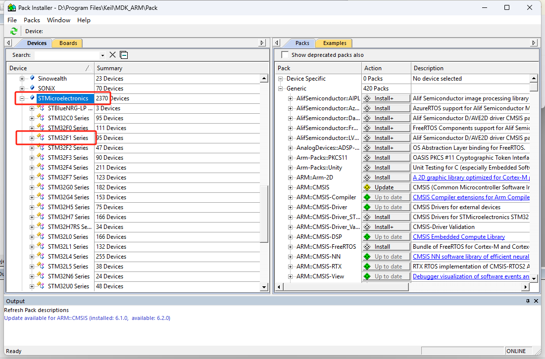Pin the Output panel with pushpin icon
Image resolution: width=545 pixels, height=359 pixels.
point(528,301)
